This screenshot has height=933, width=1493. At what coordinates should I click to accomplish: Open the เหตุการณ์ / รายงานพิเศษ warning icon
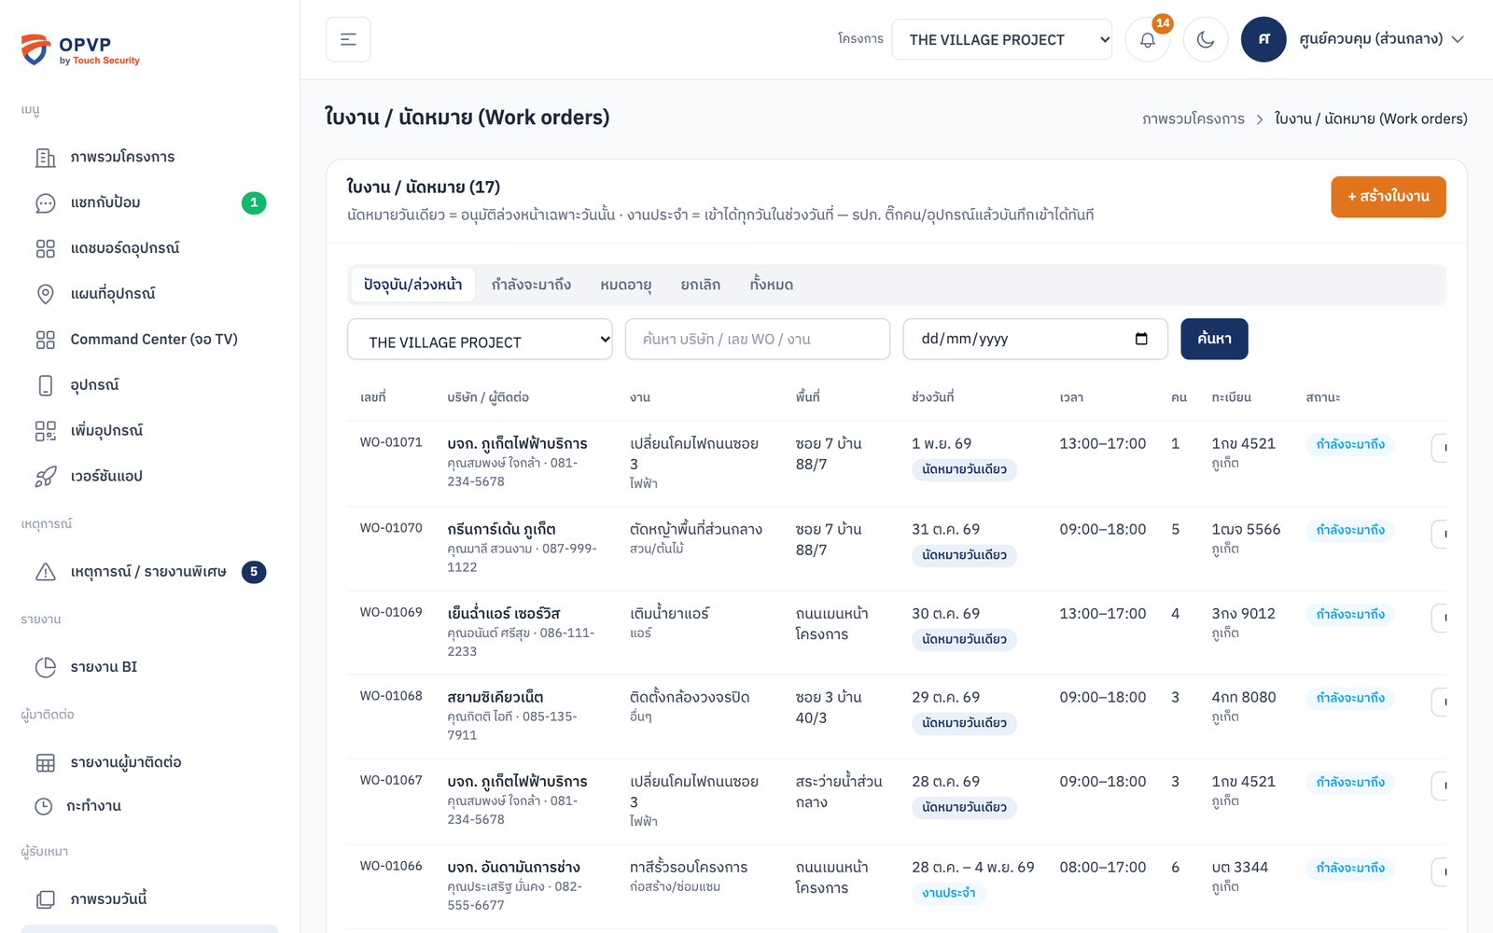pos(46,572)
